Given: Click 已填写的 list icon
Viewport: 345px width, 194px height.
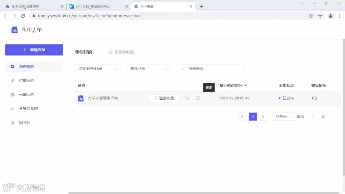Looking at the screenshot, I should [12, 95].
